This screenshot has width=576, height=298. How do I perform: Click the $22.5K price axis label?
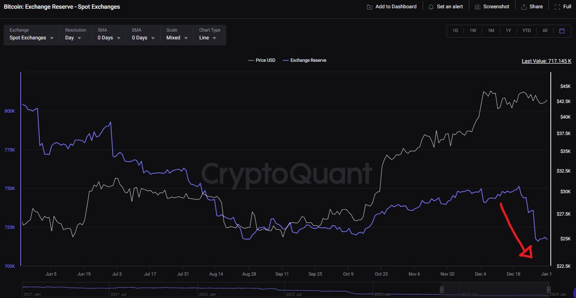563,266
